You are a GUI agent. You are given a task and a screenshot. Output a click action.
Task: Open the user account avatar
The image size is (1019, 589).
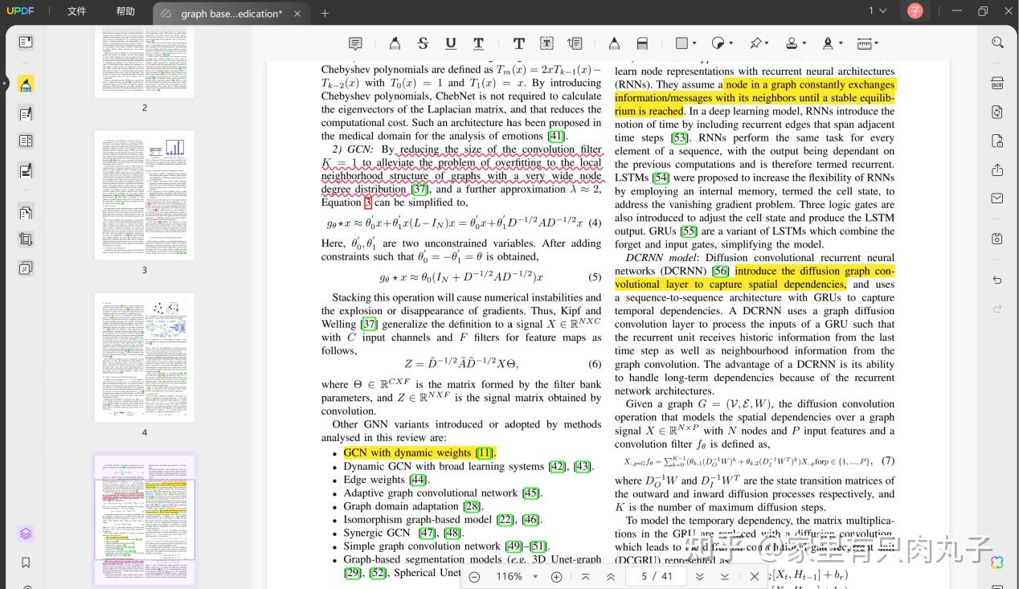[915, 11]
